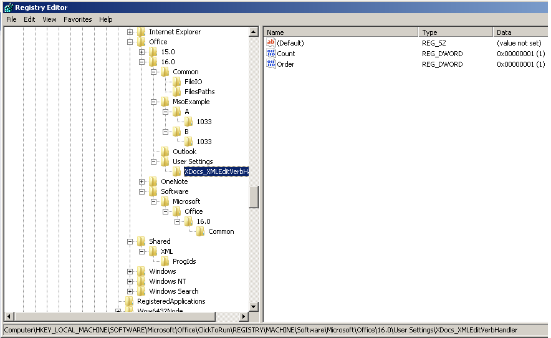Viewport: 551px width, 338px height.
Task: Click the tree scroll right arrow
Action: click(x=243, y=317)
